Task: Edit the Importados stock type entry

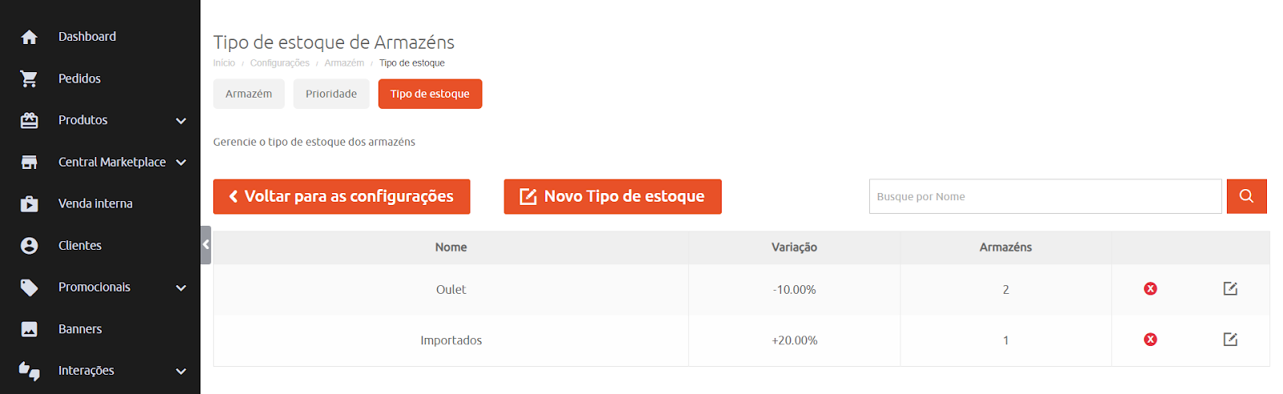Action: point(1230,340)
